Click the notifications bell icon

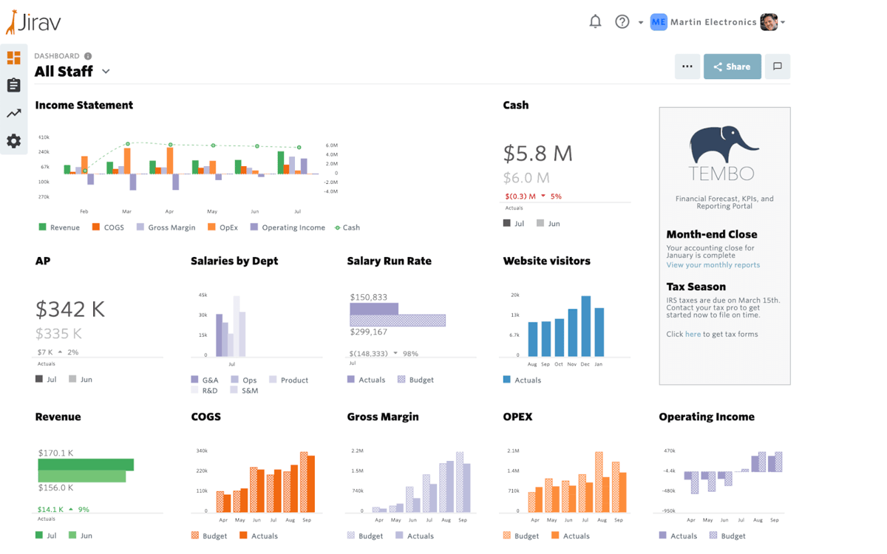[595, 21]
